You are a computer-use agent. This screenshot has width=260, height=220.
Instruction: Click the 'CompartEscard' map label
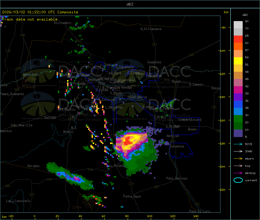[x=190, y=120]
